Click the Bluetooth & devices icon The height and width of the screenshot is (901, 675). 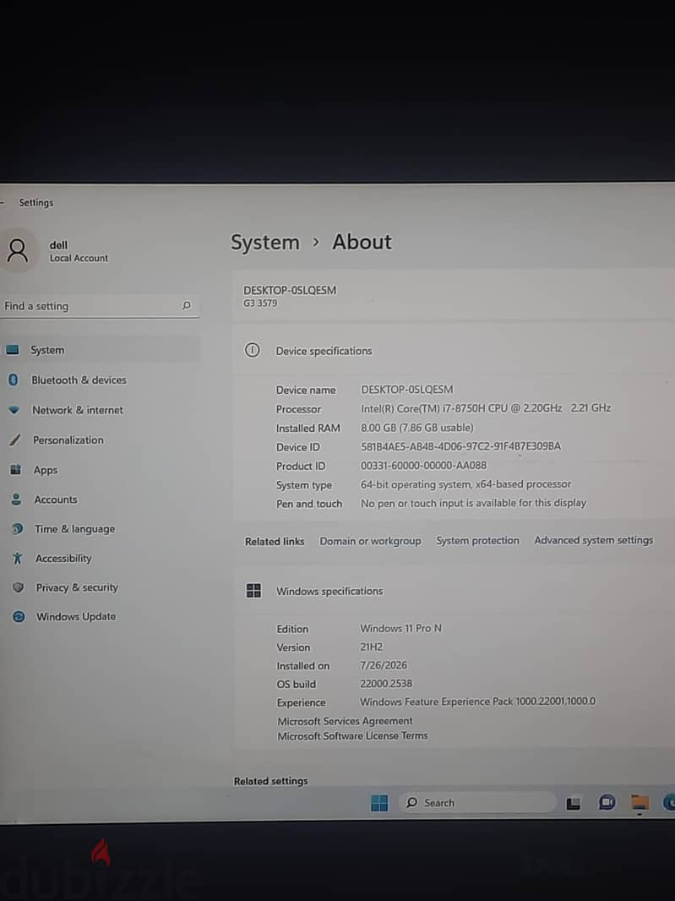click(14, 380)
